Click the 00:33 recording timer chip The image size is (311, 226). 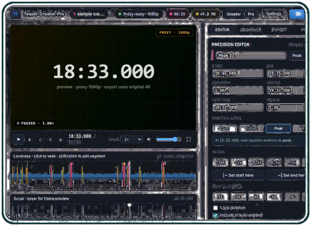tap(178, 14)
